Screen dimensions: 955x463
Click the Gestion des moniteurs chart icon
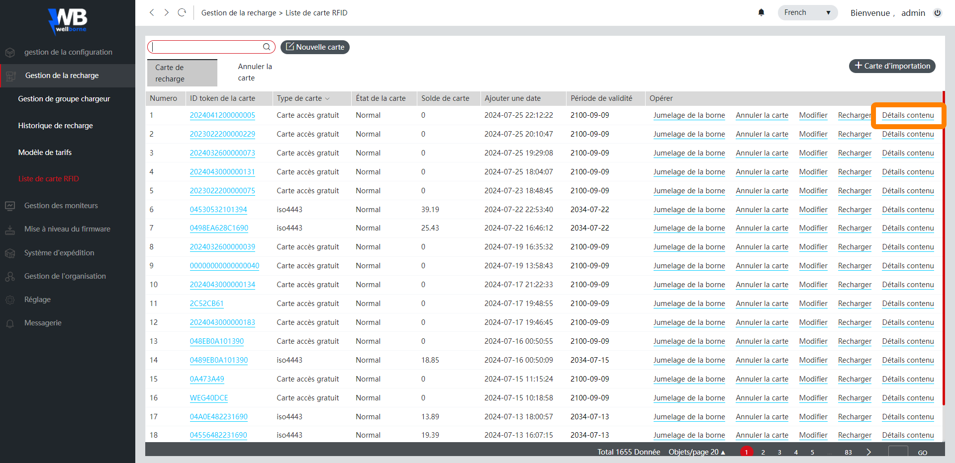click(x=10, y=206)
